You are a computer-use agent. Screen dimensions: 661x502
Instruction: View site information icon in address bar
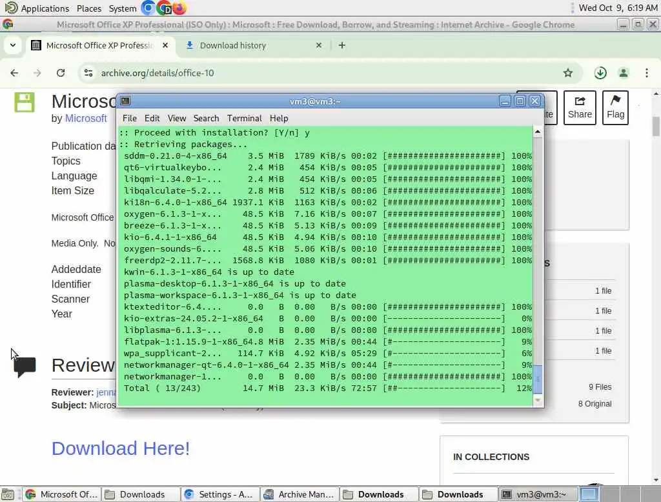coord(88,73)
